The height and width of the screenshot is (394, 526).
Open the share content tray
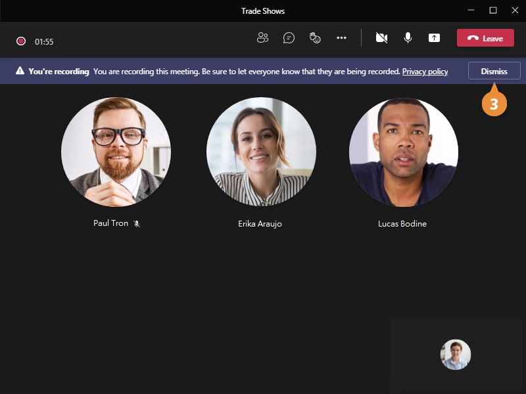(434, 38)
